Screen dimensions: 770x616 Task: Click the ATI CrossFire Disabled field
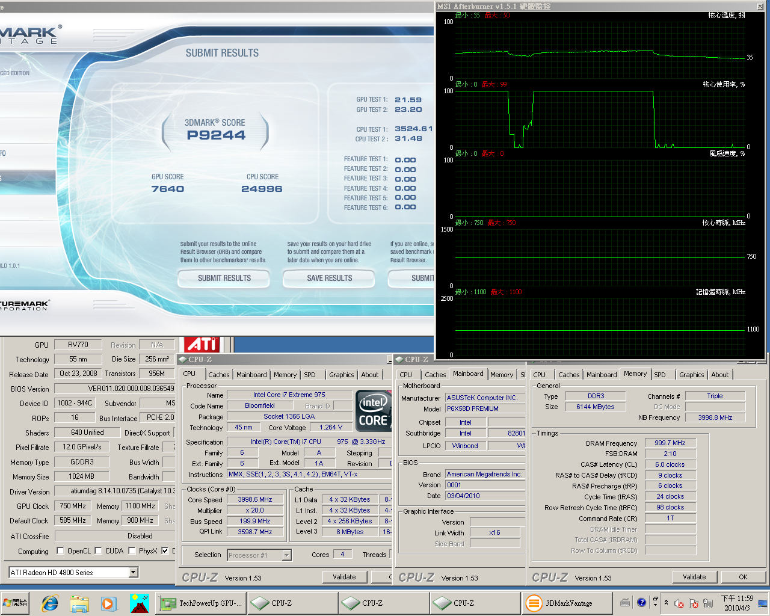tap(114, 536)
